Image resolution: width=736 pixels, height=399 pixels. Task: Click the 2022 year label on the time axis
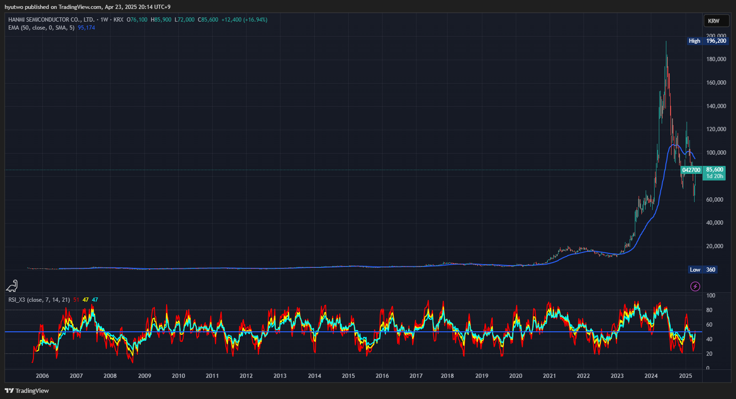583,376
